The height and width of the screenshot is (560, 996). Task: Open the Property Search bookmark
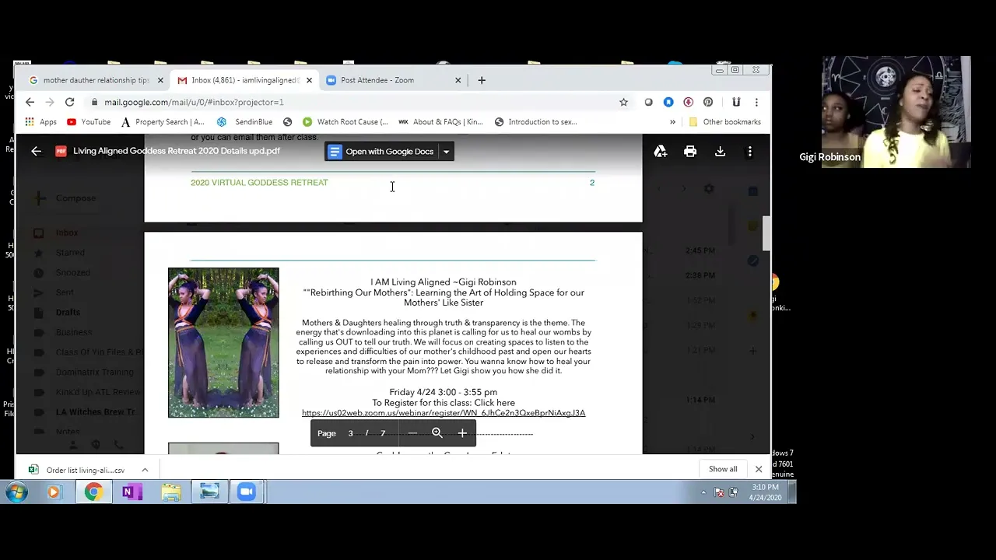[x=162, y=121]
